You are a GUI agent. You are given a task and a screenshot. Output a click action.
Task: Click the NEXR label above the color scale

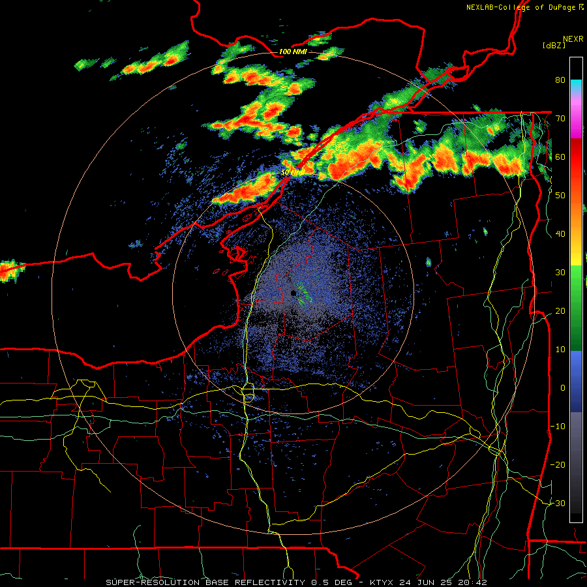[573, 39]
